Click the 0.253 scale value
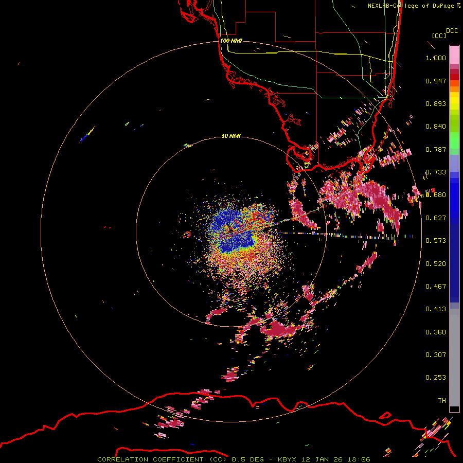The width and height of the screenshot is (463, 463). [436, 378]
